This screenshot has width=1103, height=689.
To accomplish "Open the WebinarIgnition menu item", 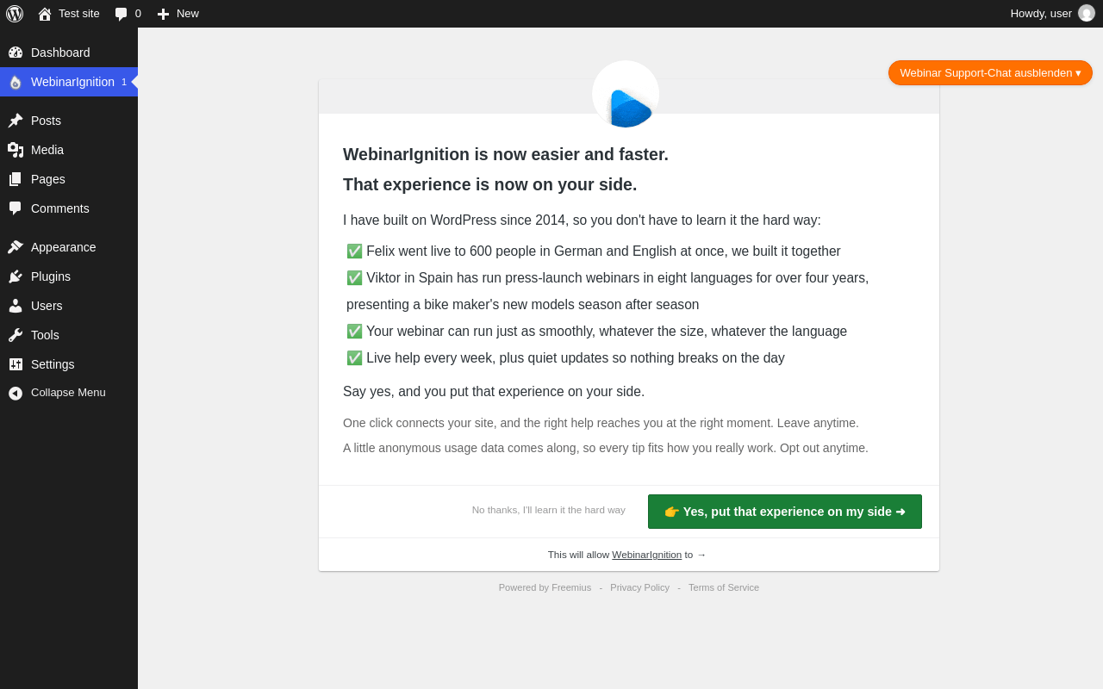I will (69, 82).
